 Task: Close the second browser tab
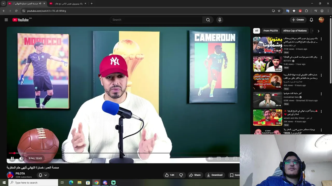[85, 4]
